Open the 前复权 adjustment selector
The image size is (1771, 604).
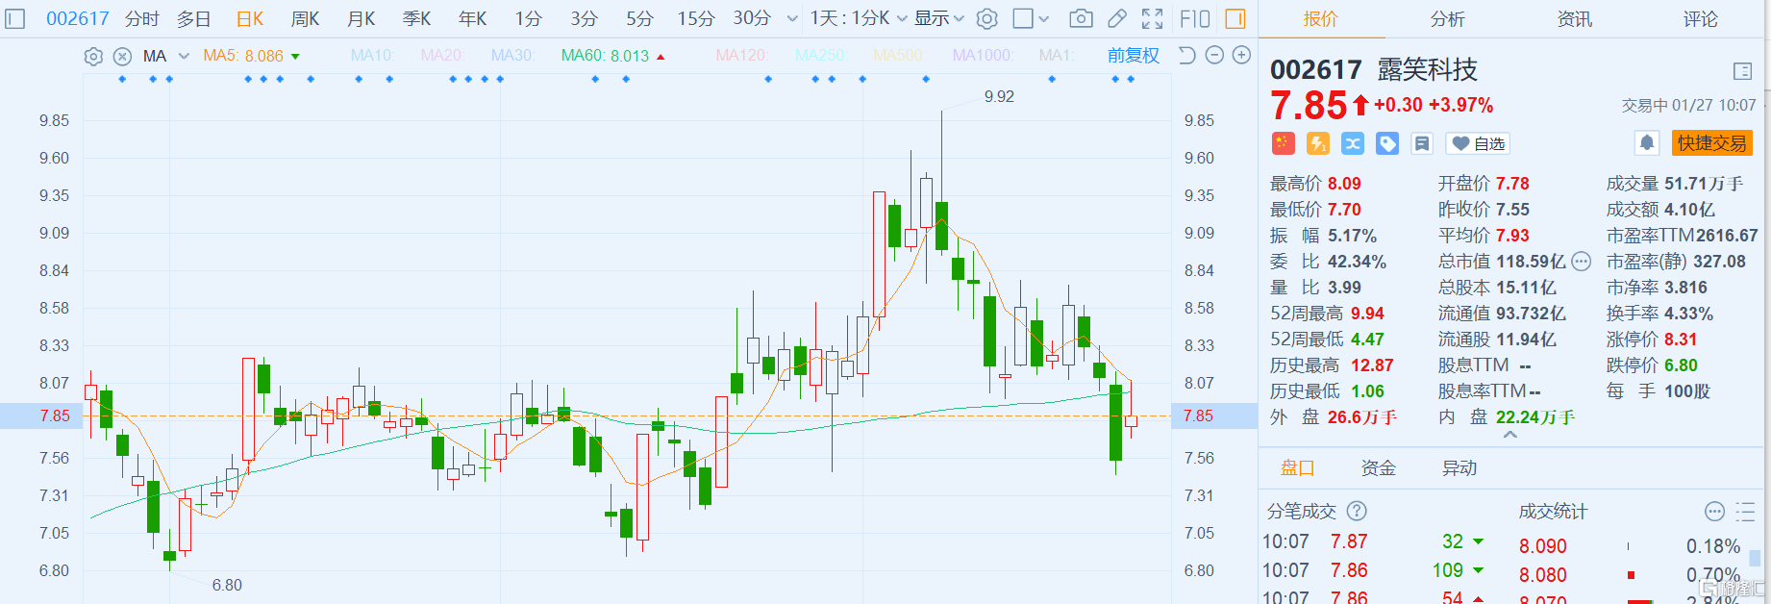1134,55
